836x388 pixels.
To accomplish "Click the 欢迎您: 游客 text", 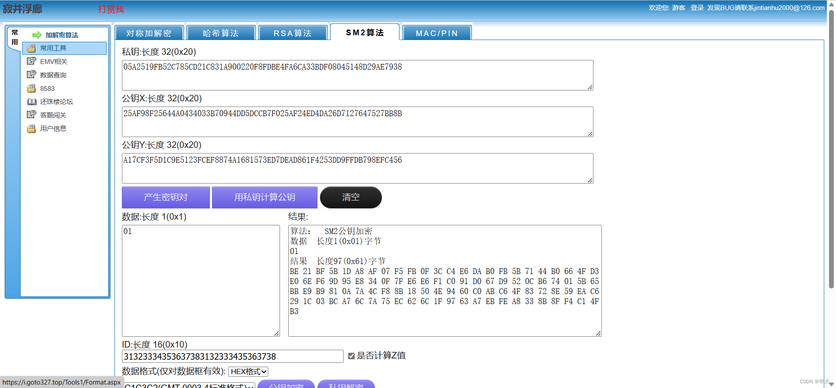I will point(667,8).
